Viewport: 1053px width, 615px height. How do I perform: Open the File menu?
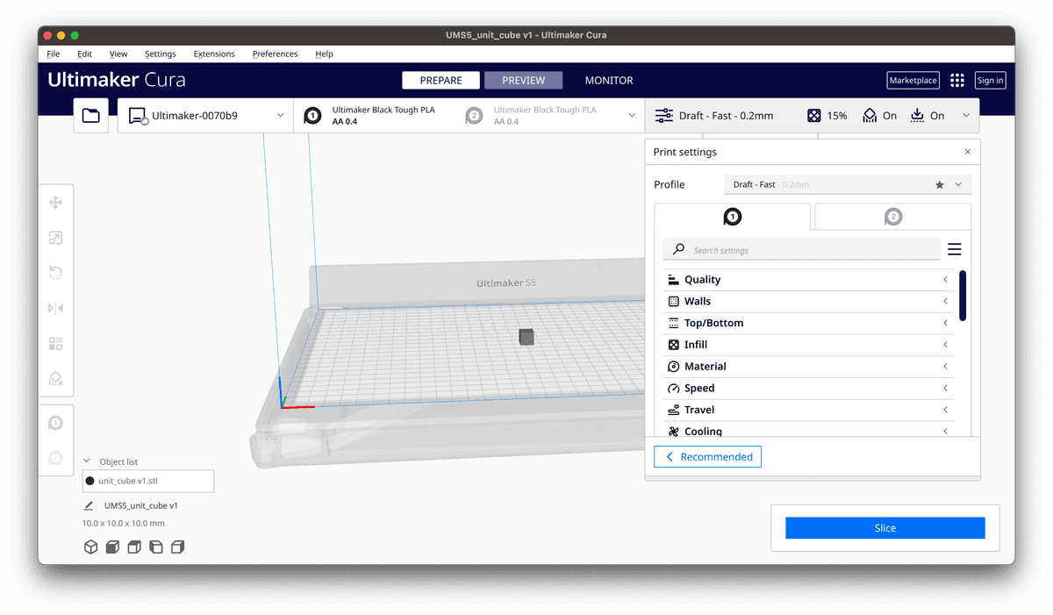54,54
